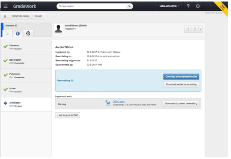Open the hamburger menu icon
Screen dimensions: 231x159
tap(6, 6)
